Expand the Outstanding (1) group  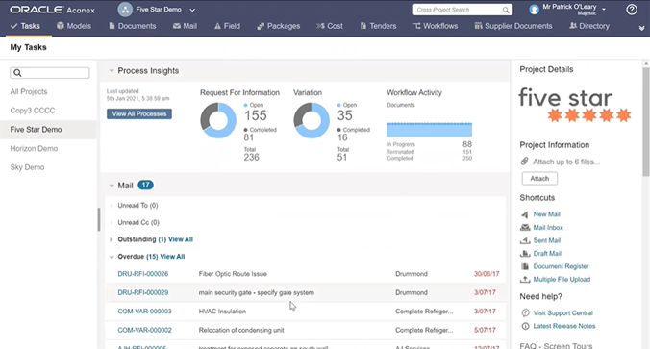tap(112, 239)
